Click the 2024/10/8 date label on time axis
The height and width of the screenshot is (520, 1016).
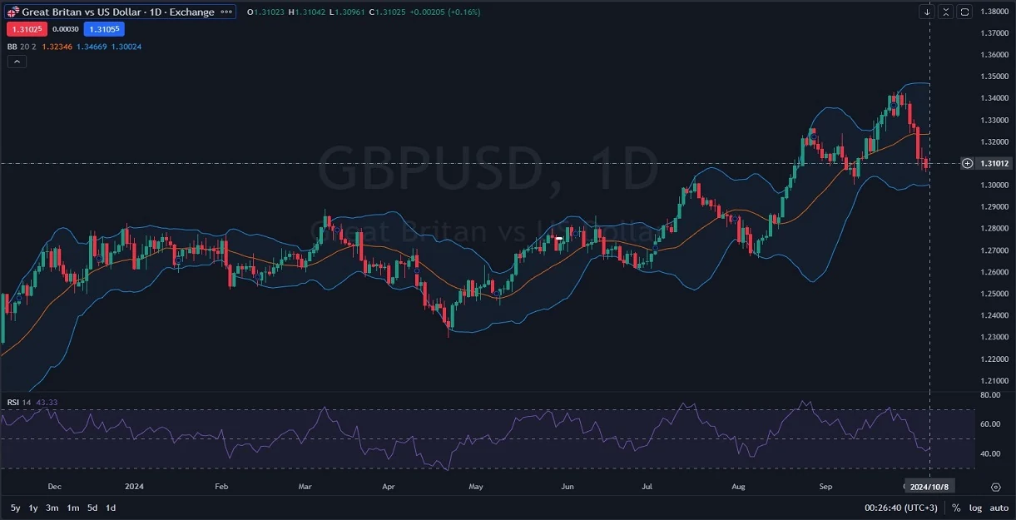tap(929, 487)
